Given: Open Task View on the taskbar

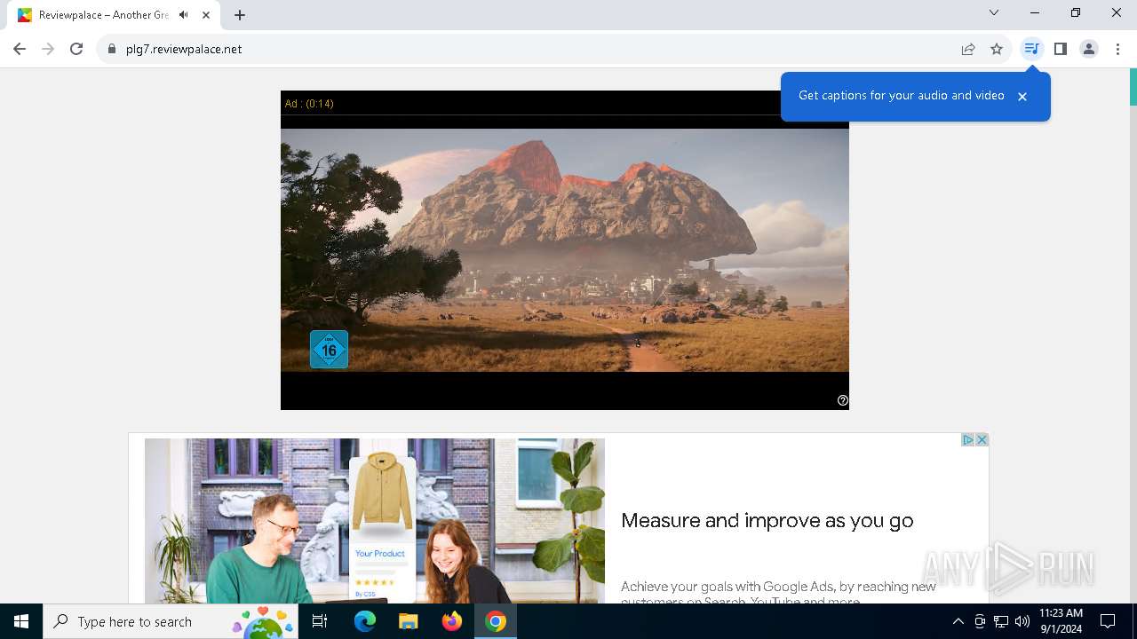Looking at the screenshot, I should point(321,621).
